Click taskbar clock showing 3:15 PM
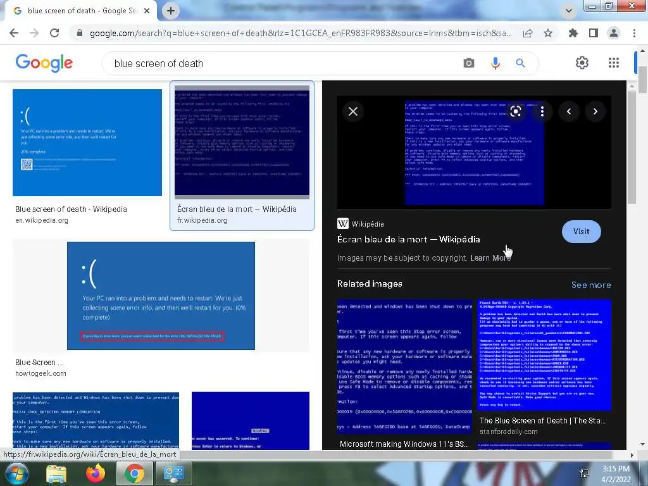The width and height of the screenshot is (648, 486). [616, 473]
